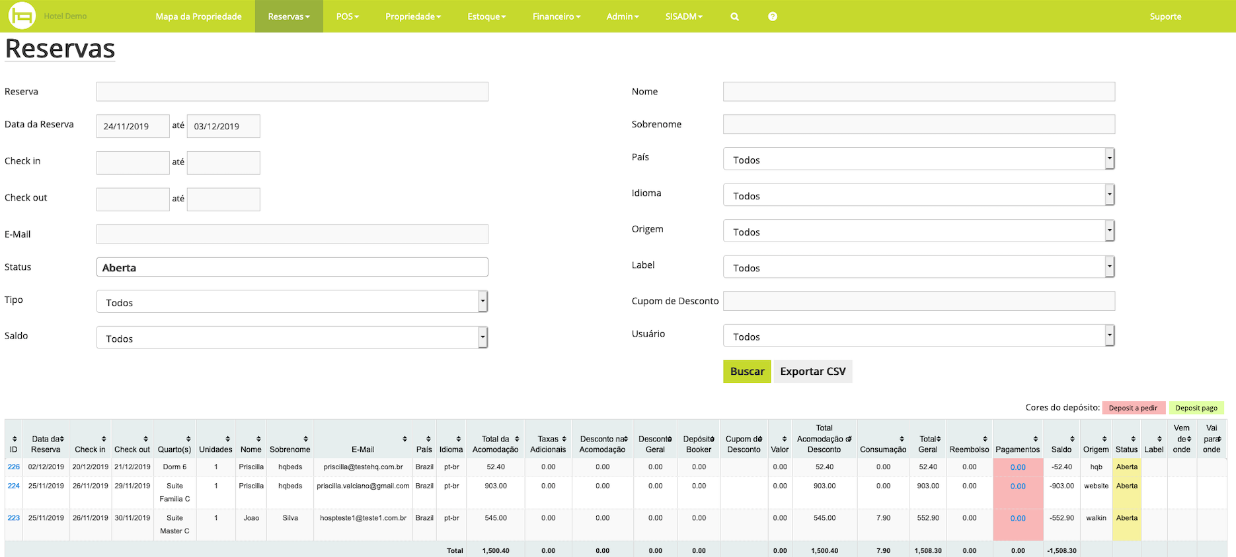Sort table by ID column
1236x557 pixels.
coord(14,439)
